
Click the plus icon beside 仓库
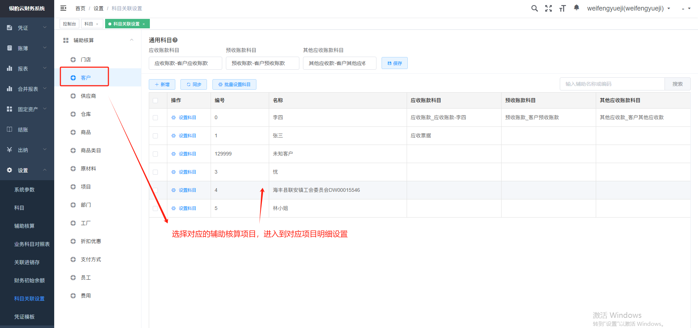tap(73, 114)
